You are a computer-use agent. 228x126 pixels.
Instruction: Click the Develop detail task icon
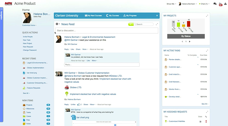tap(166, 97)
